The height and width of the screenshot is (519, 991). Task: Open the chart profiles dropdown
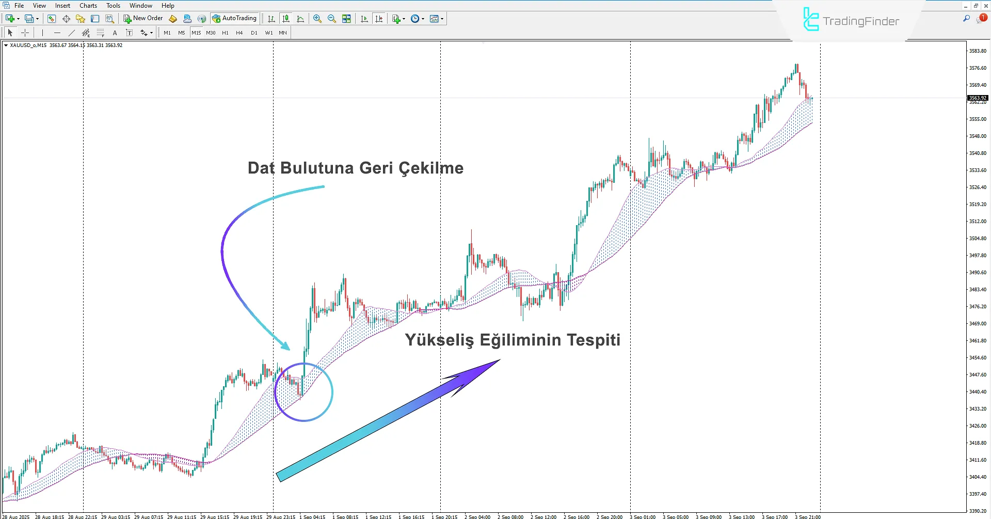coord(37,18)
